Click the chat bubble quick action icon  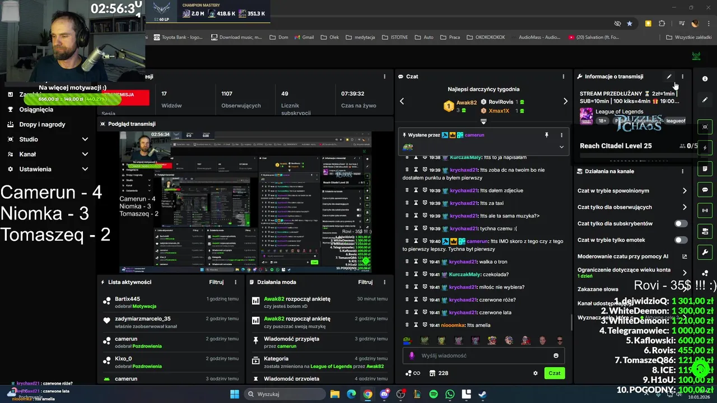[705, 190]
